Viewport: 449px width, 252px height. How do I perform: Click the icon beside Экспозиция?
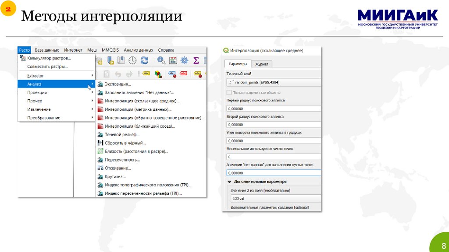[x=100, y=84]
